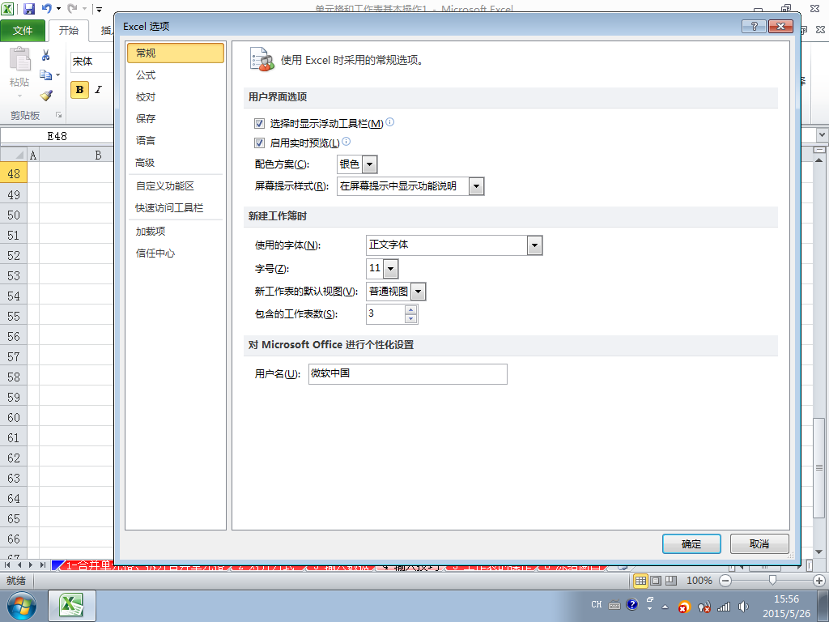Click the user name input field
Screen dimensions: 829x622
click(x=408, y=374)
